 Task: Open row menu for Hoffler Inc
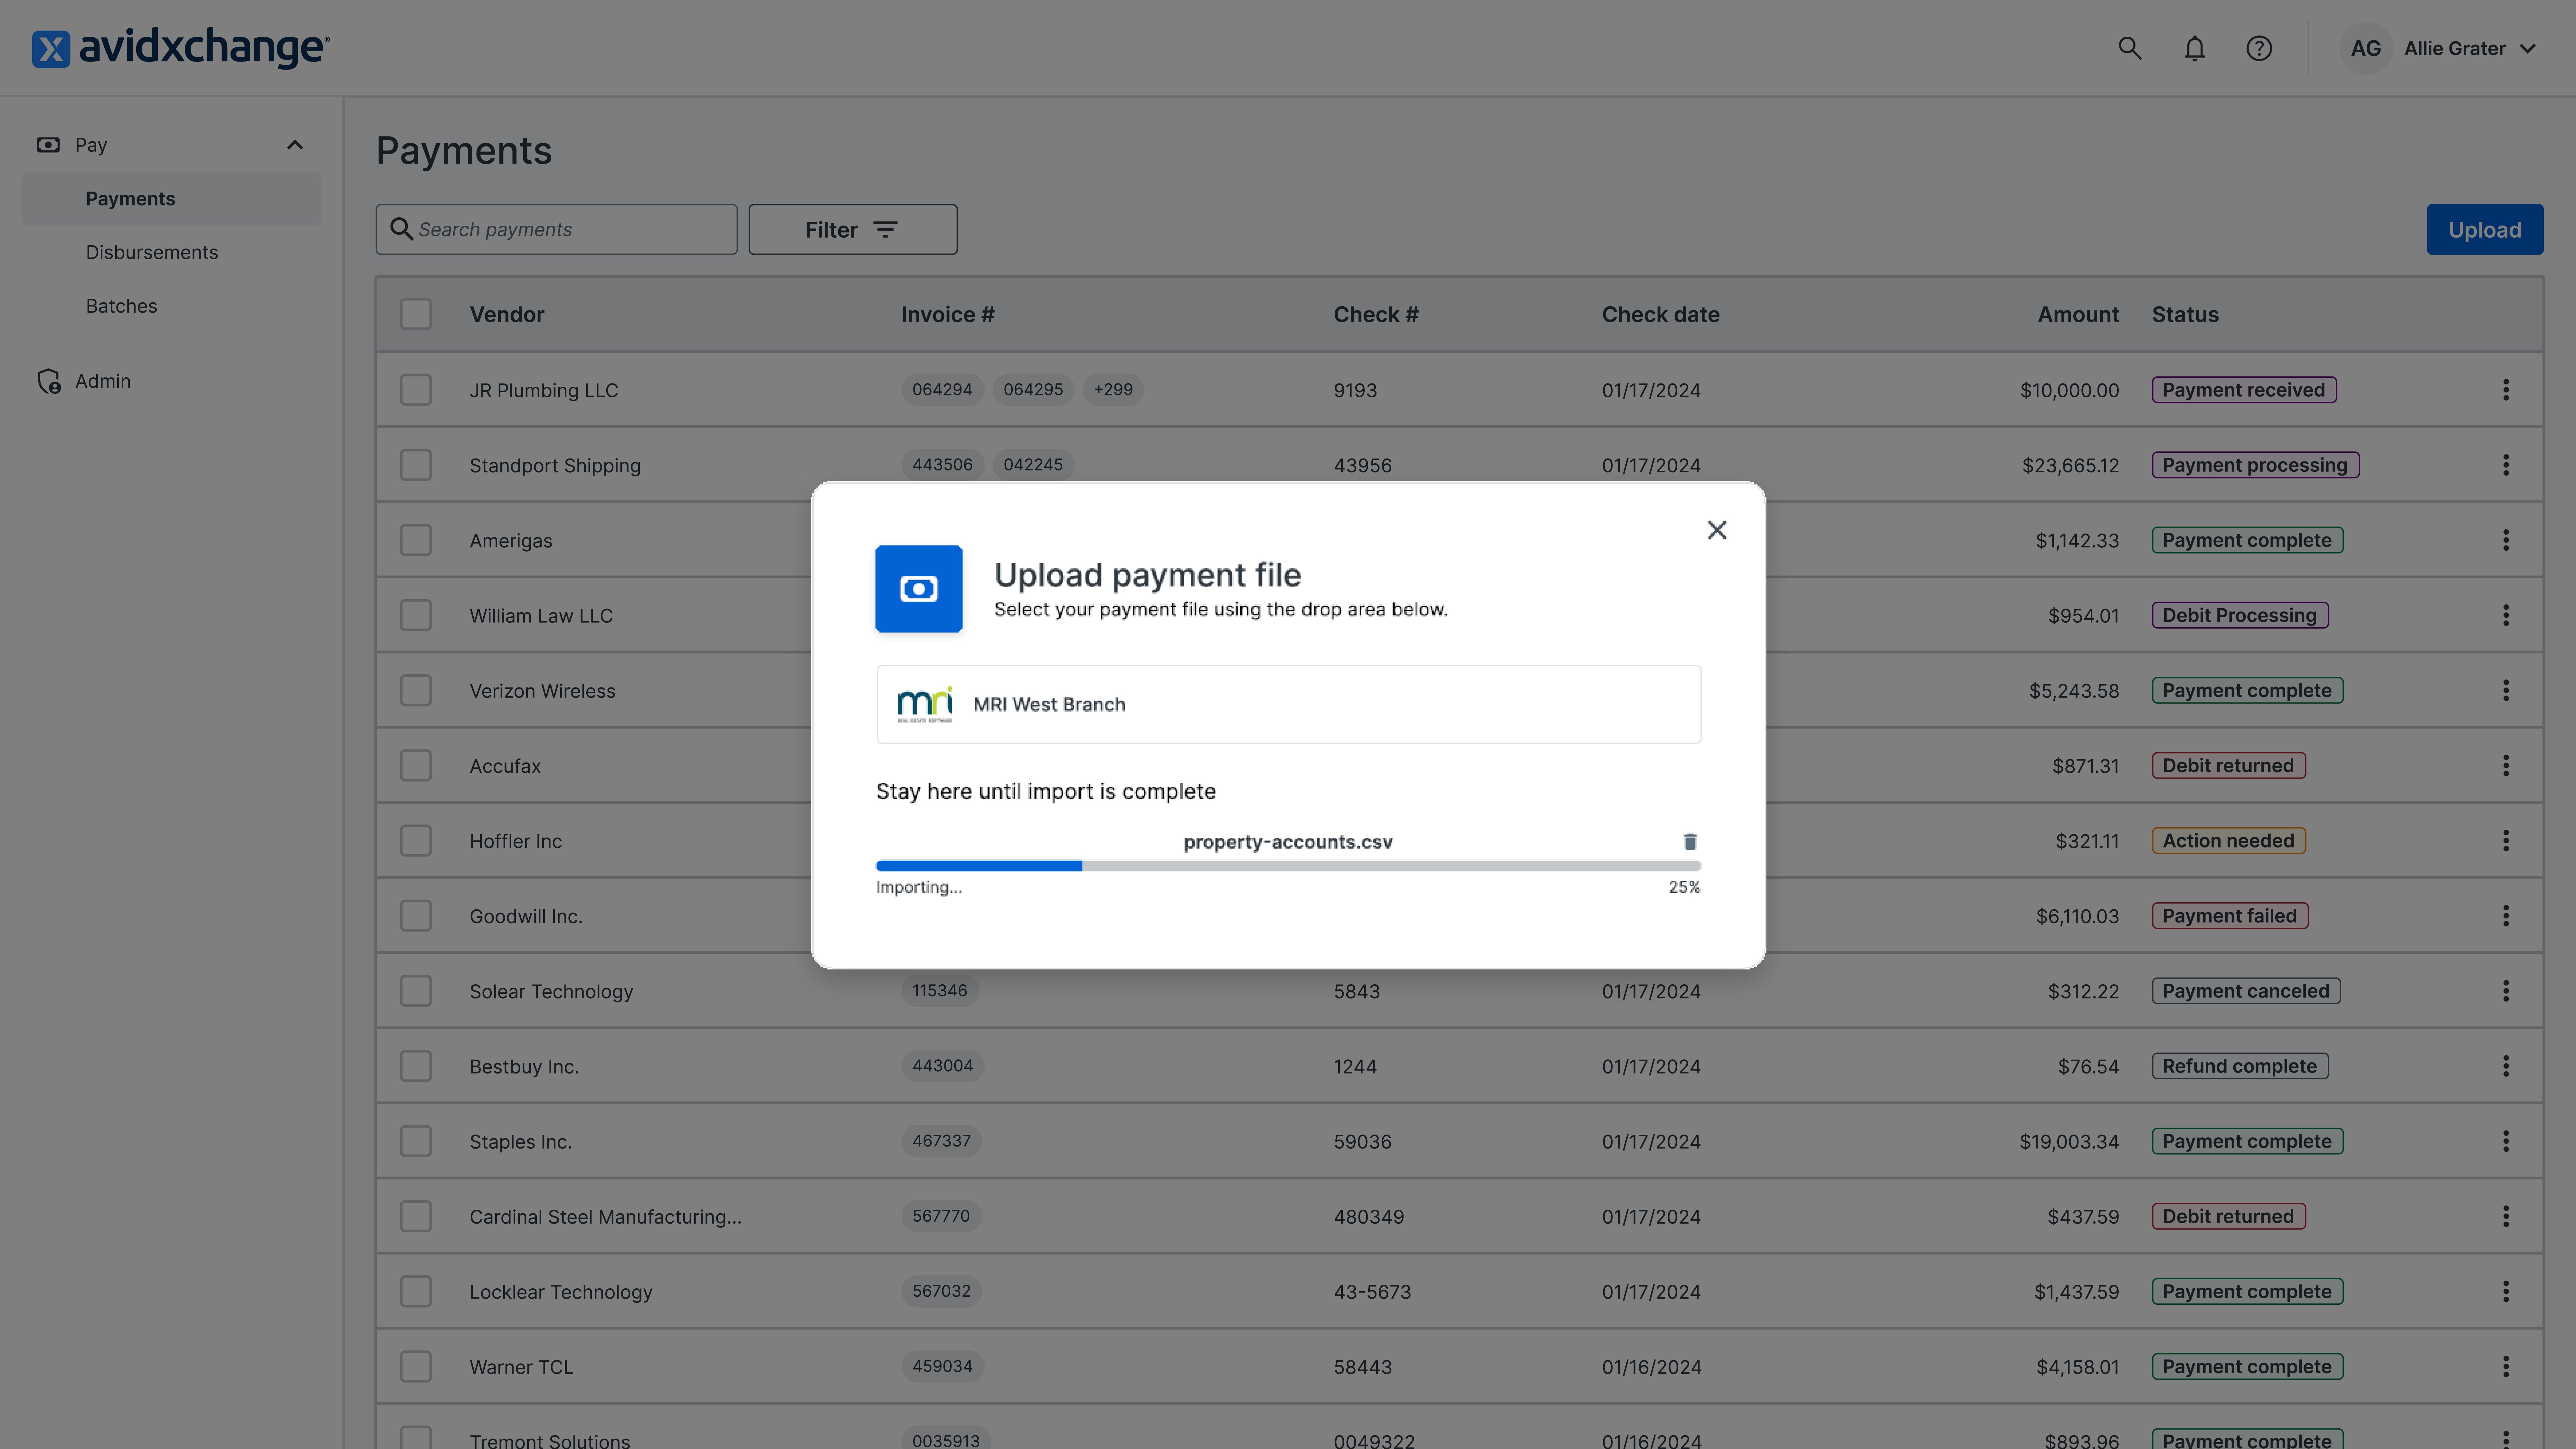2506,841
